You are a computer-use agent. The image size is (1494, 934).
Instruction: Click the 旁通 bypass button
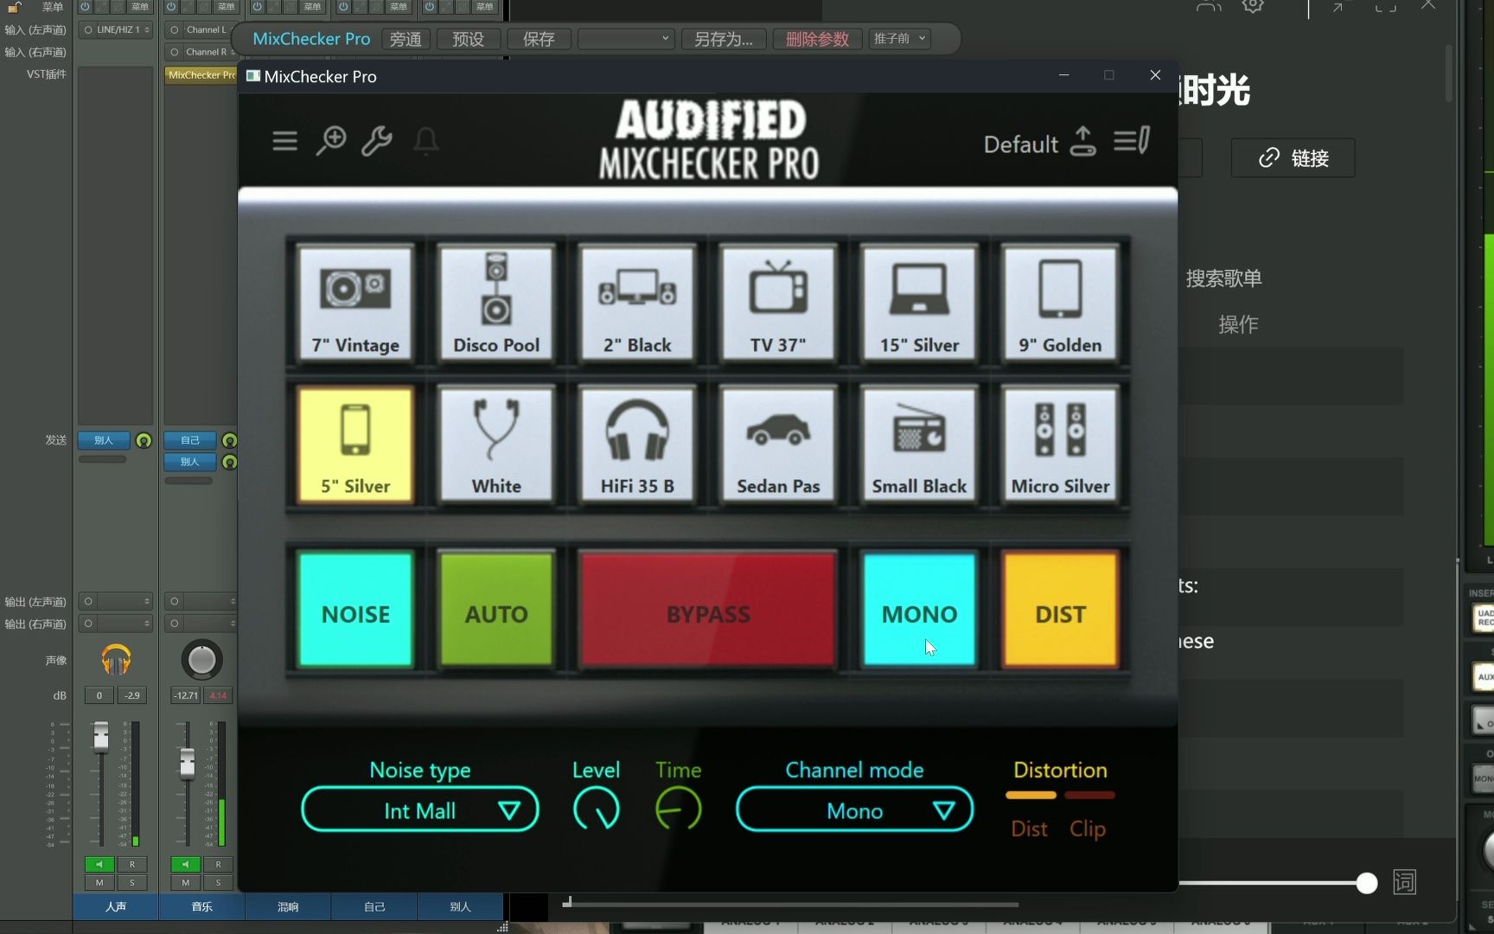click(405, 39)
